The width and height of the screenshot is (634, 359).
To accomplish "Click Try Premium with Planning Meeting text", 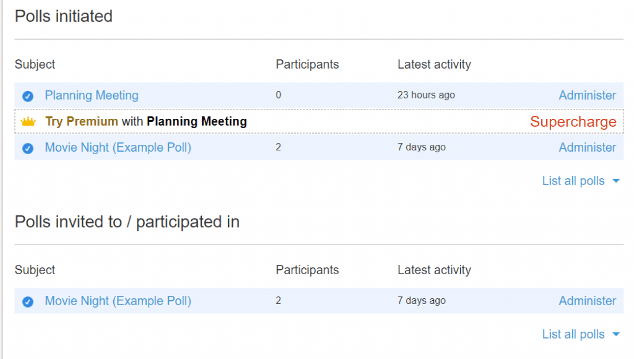I will [x=146, y=121].
